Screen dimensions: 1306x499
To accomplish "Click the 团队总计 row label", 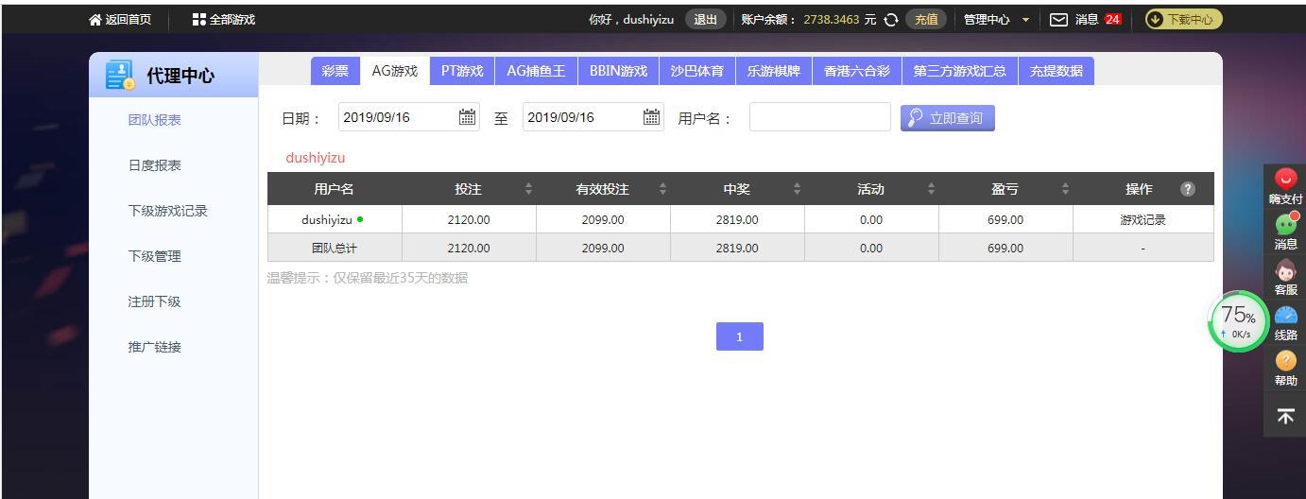I will pyautogui.click(x=335, y=249).
